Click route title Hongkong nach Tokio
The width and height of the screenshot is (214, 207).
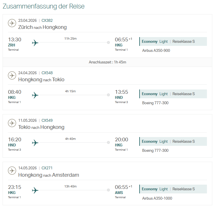pyautogui.click(x=41, y=80)
